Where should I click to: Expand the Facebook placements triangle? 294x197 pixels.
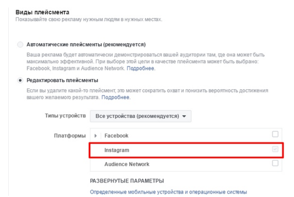[x=96, y=136]
